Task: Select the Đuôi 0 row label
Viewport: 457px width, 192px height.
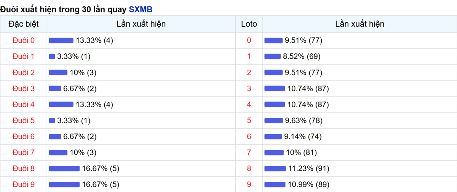Action: 24,40
